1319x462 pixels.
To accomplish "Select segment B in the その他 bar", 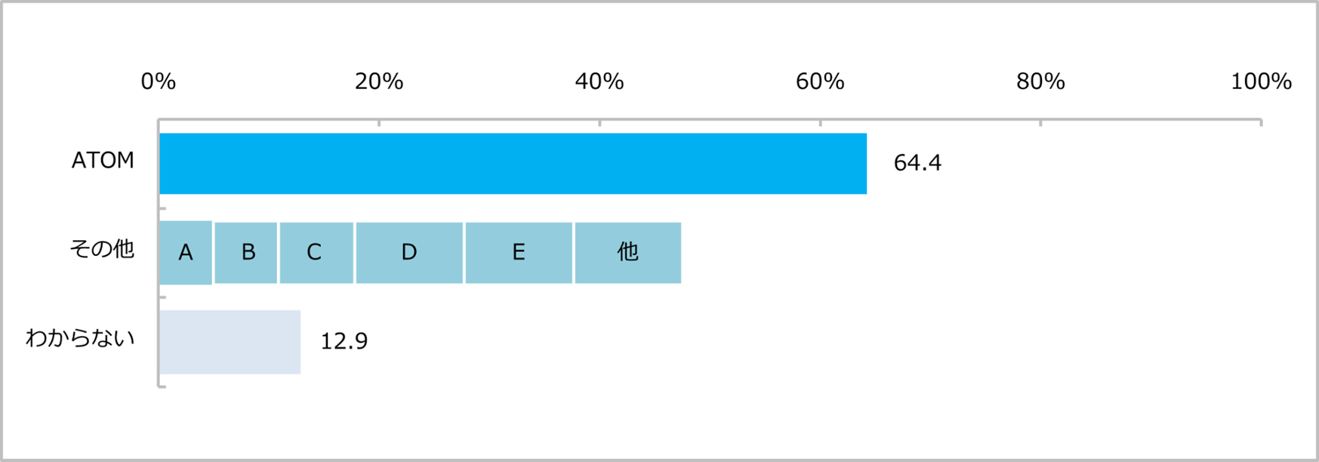I will pos(246,253).
